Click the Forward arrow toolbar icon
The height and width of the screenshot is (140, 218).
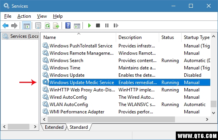(14, 25)
